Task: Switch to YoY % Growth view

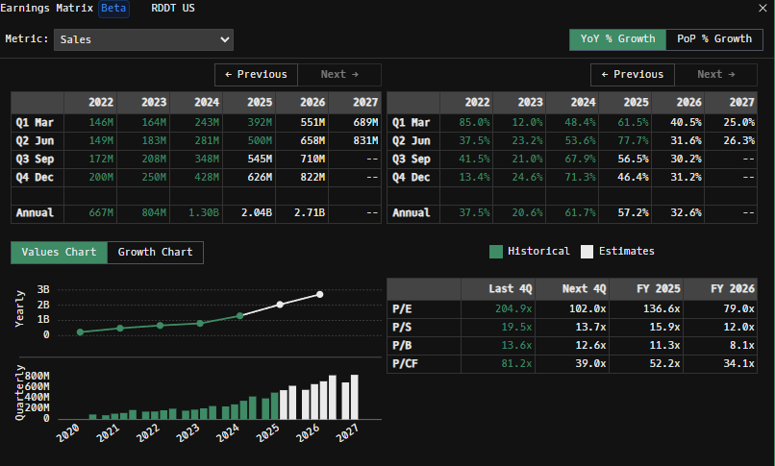Action: [617, 39]
